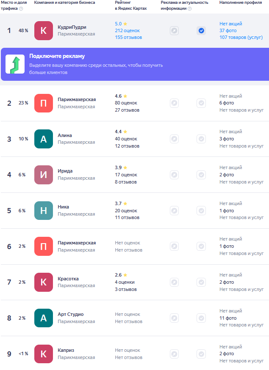Select the Красотка company name
The height and width of the screenshot is (370, 269).
(68, 279)
